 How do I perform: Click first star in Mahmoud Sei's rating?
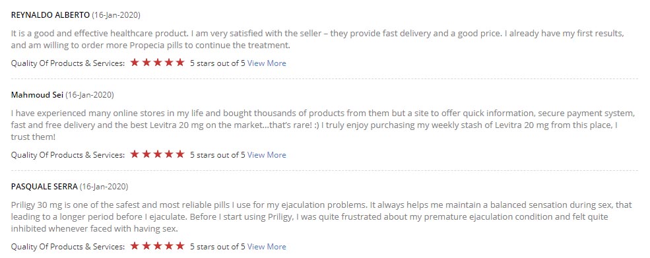click(135, 154)
